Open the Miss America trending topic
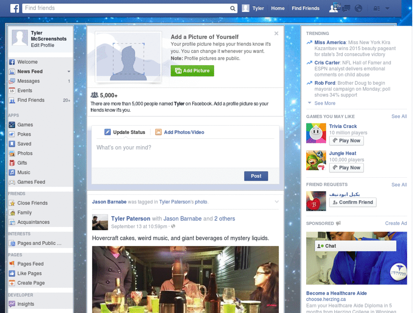Screen dimensions: 417x313 click(330, 42)
